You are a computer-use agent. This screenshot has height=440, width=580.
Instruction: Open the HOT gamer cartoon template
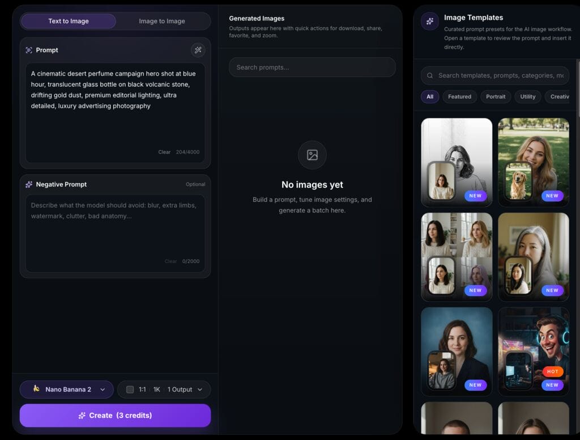click(x=533, y=351)
